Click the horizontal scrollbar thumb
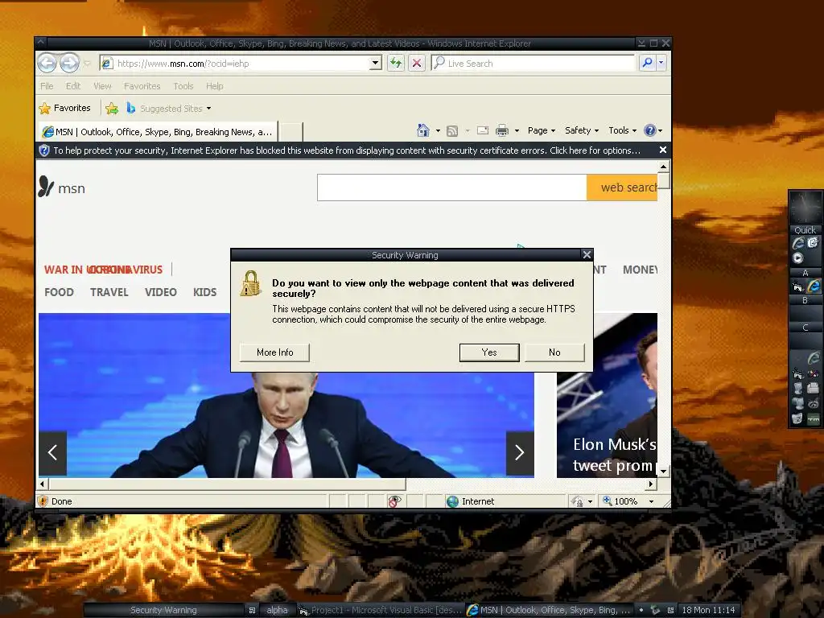This screenshot has width=824, height=618. click(227, 484)
